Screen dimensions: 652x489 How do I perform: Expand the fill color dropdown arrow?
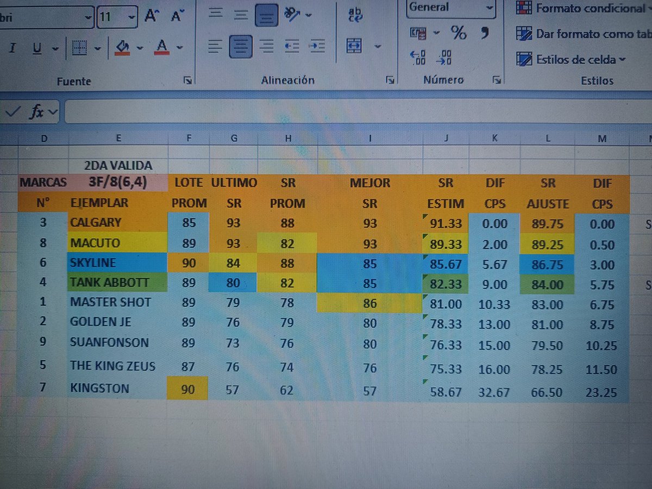point(141,49)
